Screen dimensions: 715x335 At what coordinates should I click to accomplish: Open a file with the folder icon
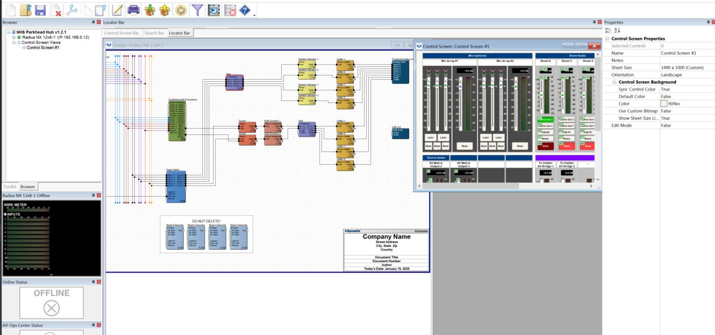pyautogui.click(x=25, y=10)
